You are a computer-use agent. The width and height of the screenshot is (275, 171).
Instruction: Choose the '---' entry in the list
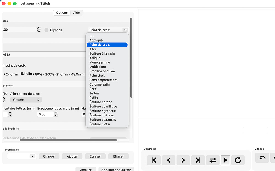107,36
